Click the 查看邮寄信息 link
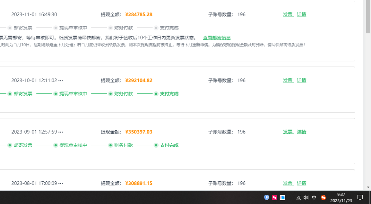Viewport: 371px width, 204px height. click(217, 38)
